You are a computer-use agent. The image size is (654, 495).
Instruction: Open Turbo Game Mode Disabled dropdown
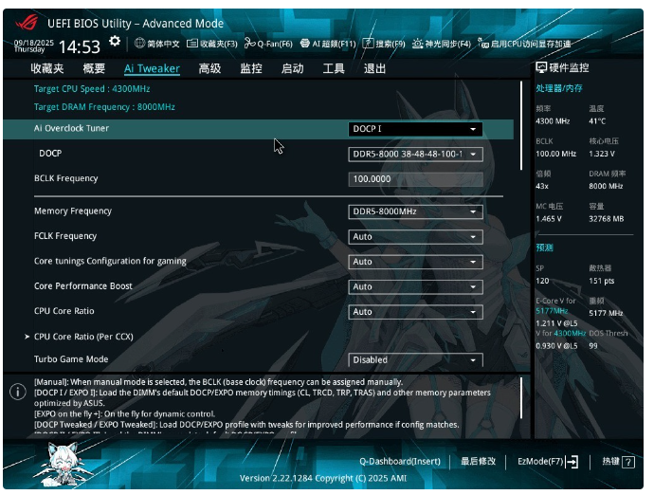tap(415, 359)
